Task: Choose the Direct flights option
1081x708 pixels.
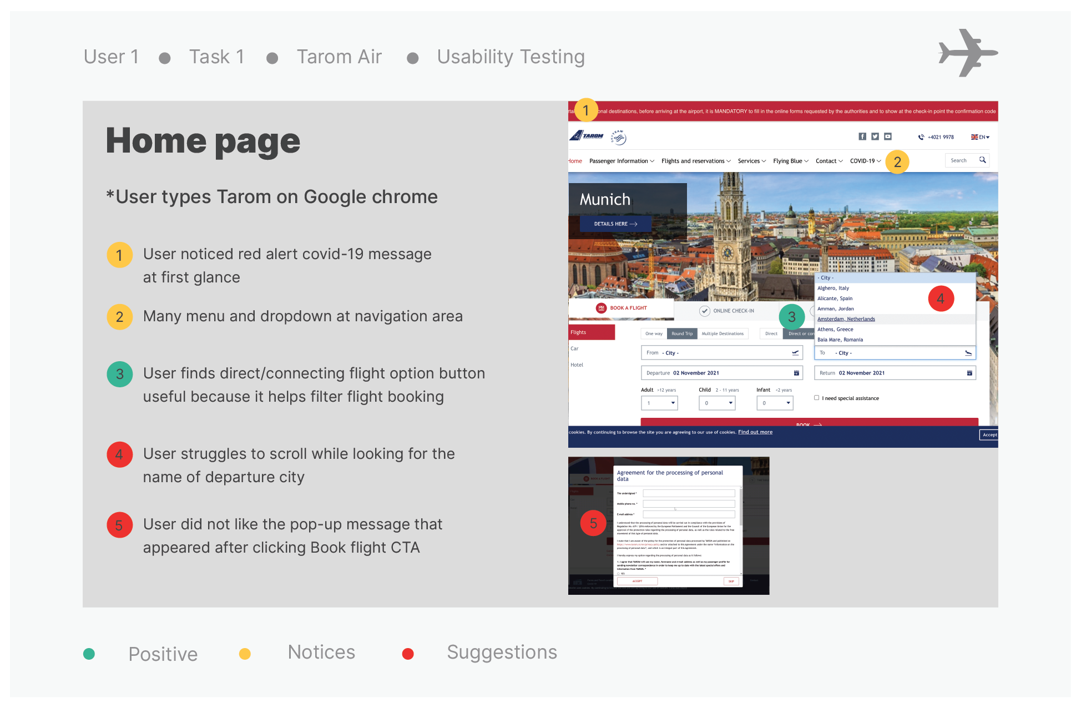Action: click(771, 333)
